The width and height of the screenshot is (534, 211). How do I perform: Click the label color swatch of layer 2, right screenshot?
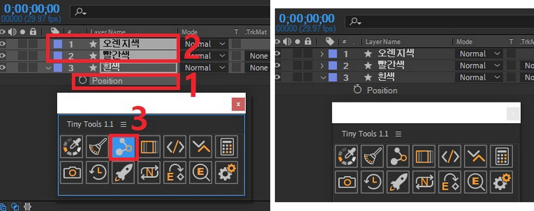(x=333, y=65)
